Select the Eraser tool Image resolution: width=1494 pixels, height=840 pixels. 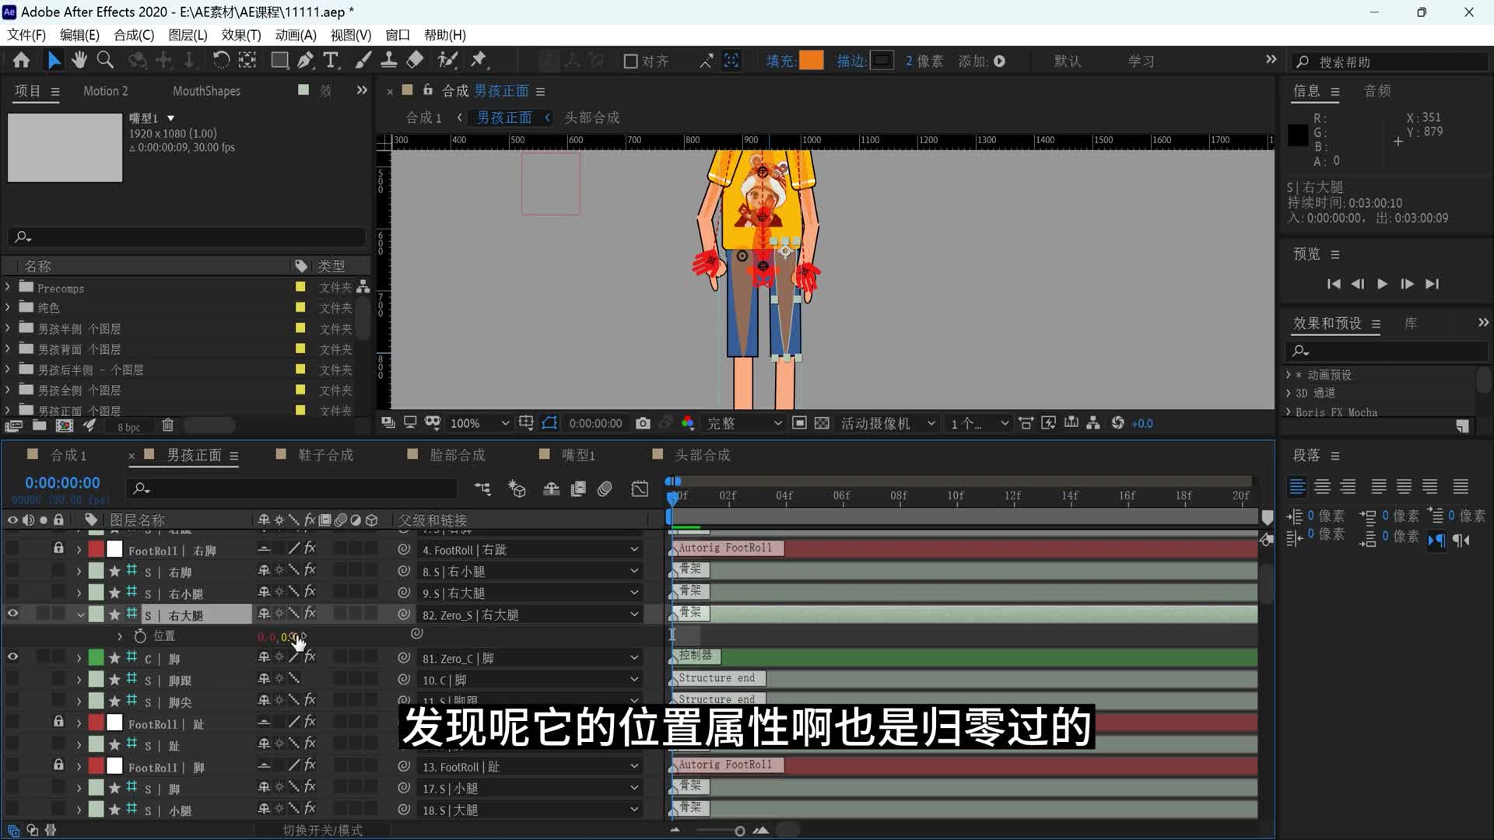click(415, 61)
